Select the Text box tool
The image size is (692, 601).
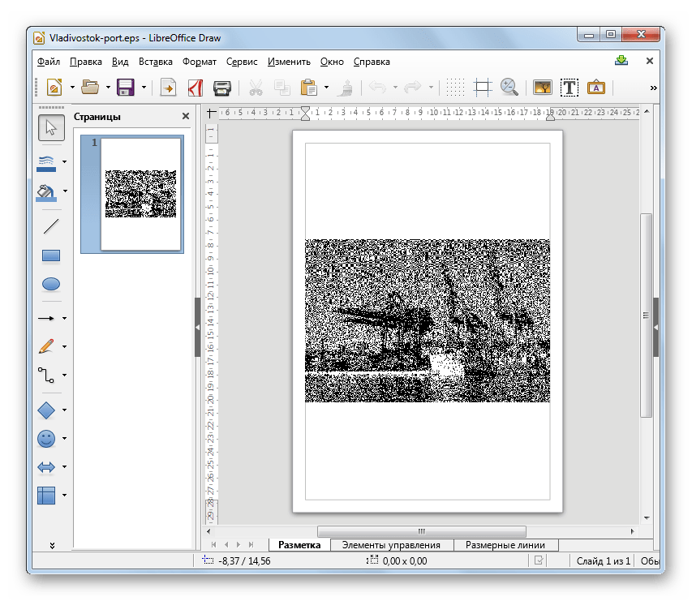570,87
